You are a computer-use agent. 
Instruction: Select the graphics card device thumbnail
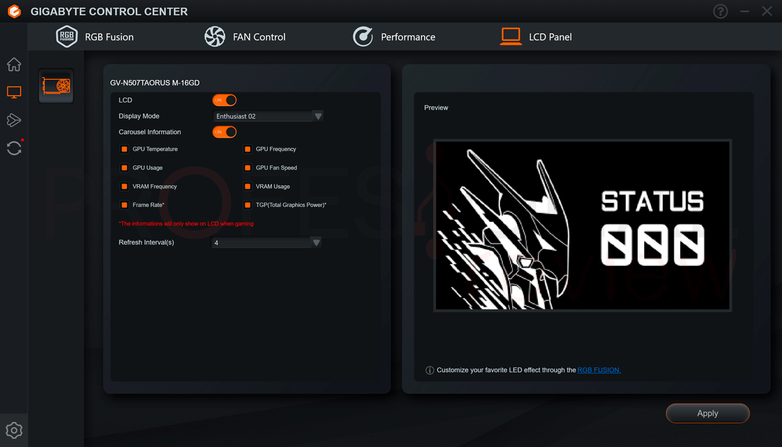click(x=56, y=86)
